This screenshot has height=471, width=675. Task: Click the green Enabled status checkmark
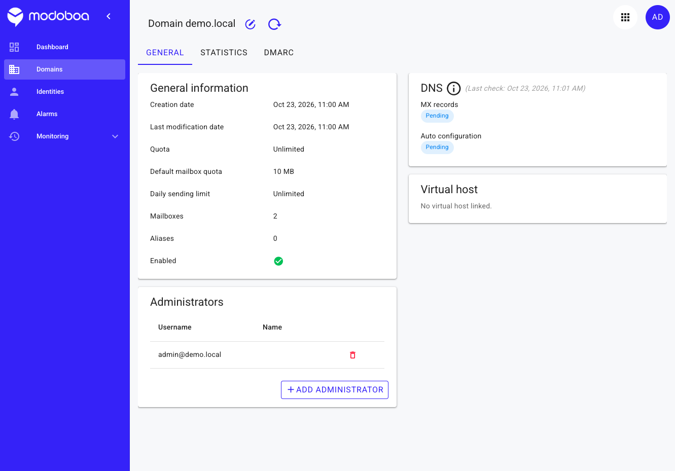coord(278,261)
